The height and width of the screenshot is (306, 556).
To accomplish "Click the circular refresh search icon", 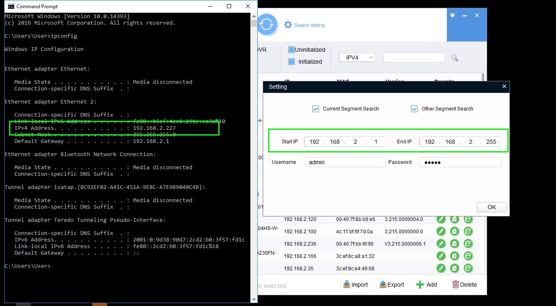I will (267, 25).
